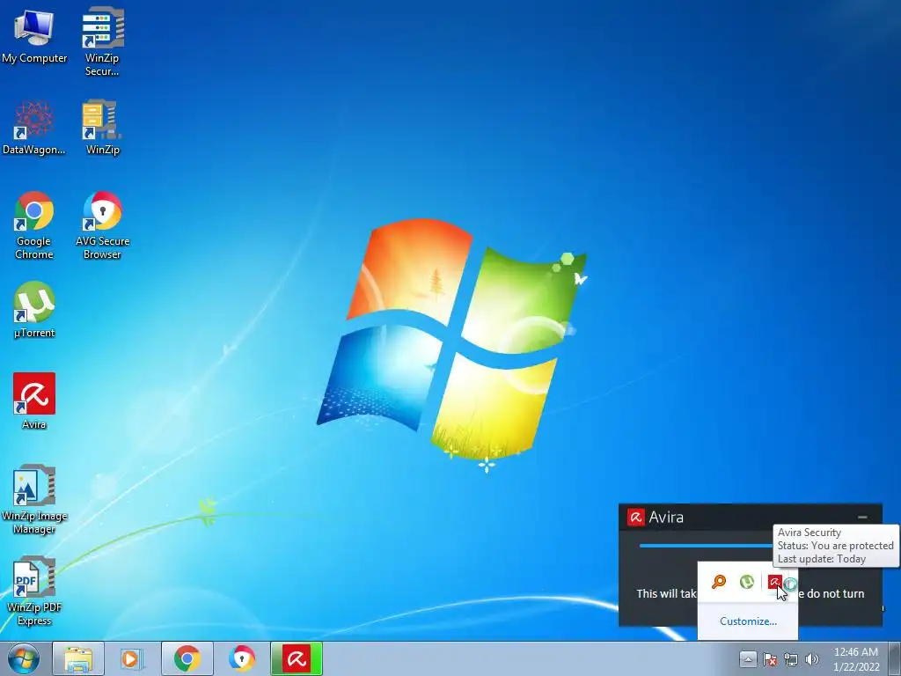Select the µTorrent desktop shortcut
The image size is (901, 676).
click(34, 310)
